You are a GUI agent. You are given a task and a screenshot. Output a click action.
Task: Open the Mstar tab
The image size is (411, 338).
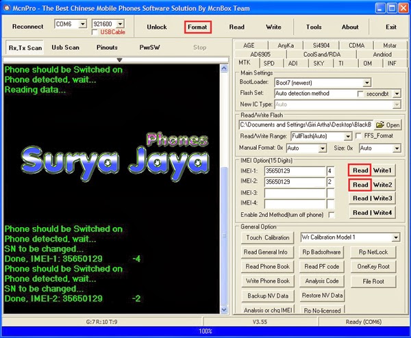[390, 46]
